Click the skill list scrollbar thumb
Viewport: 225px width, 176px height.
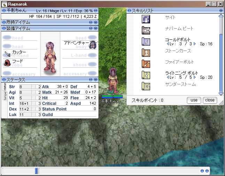click(221, 63)
